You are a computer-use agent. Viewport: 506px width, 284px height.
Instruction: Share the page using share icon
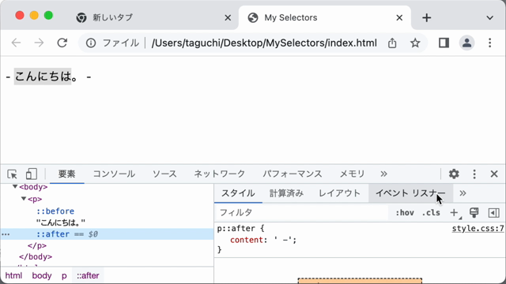tap(392, 43)
